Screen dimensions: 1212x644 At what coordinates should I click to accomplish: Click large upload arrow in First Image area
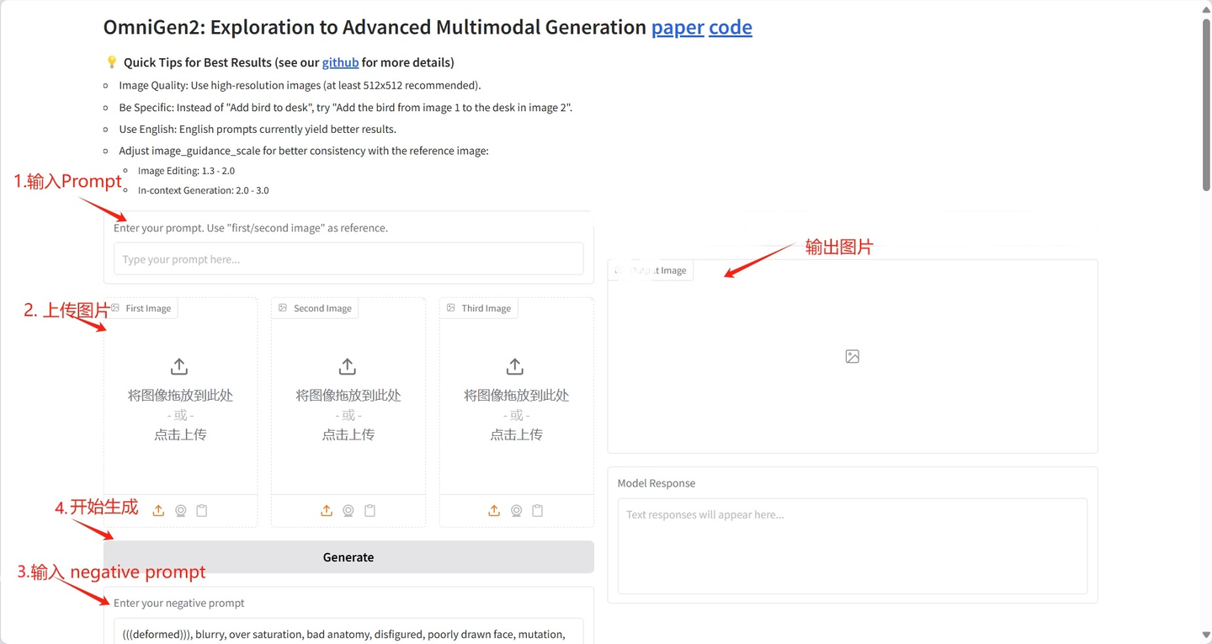click(x=179, y=366)
